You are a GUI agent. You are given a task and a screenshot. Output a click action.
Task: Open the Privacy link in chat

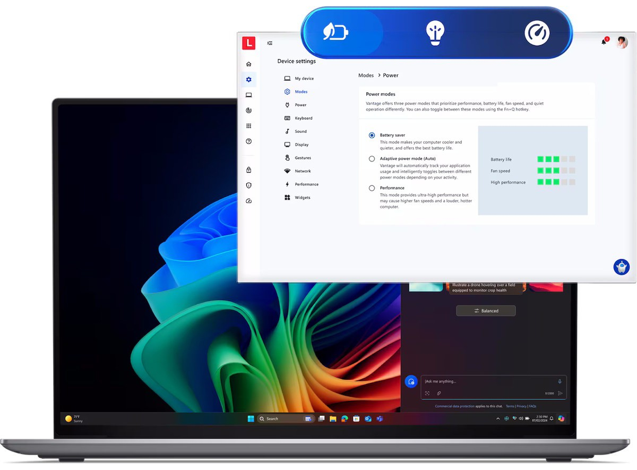[x=521, y=406]
